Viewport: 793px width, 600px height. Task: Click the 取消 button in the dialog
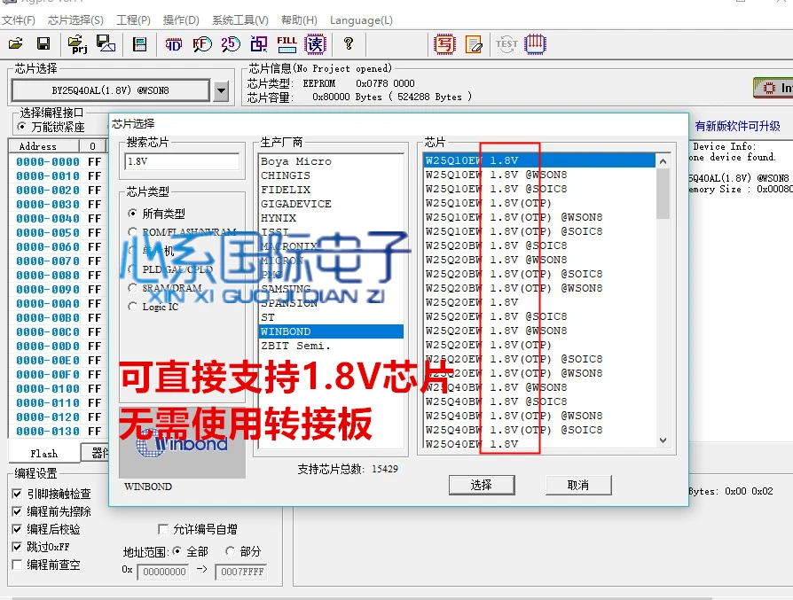coord(578,485)
